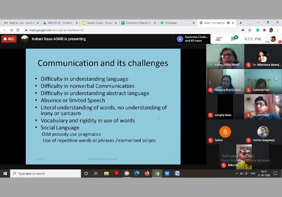This screenshot has width=282, height=197.
Task: Open Cortana circle icon on taskbar
Action: click(86, 174)
